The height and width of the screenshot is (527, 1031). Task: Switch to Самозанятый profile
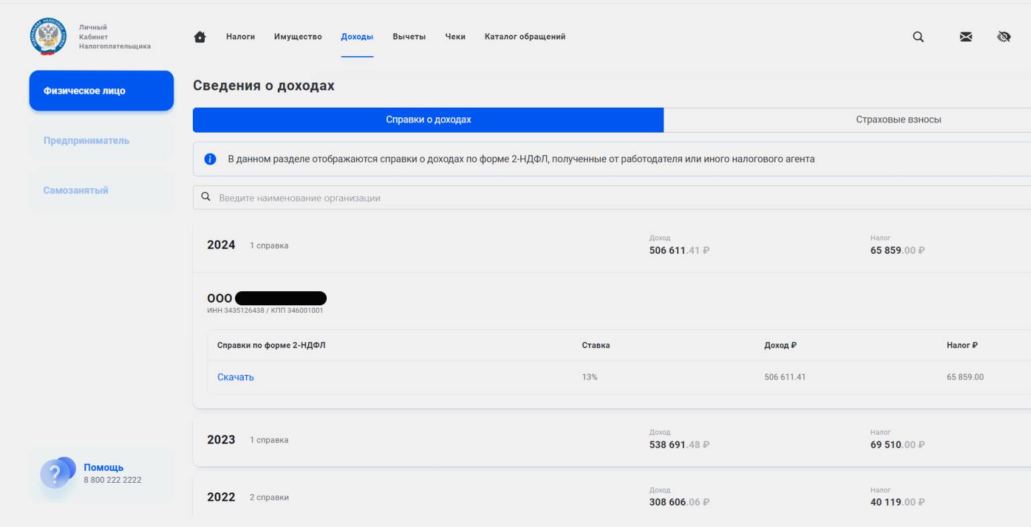click(101, 190)
